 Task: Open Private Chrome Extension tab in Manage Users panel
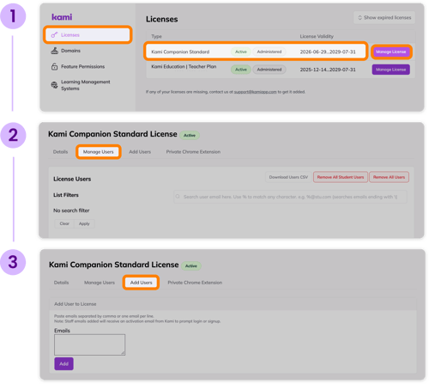193,152
